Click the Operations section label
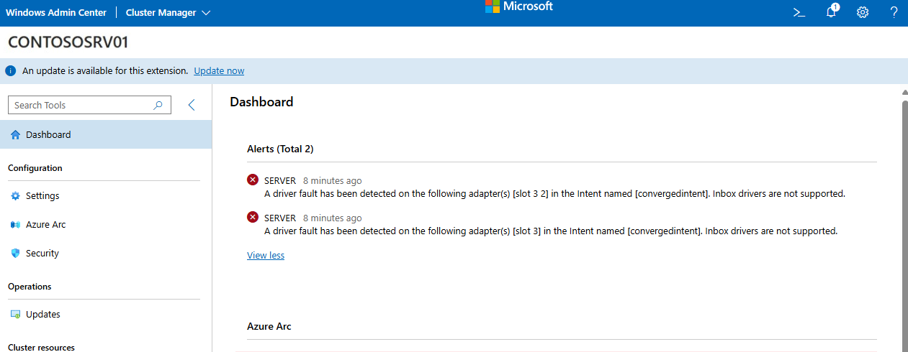Image resolution: width=908 pixels, height=352 pixels. click(30, 287)
